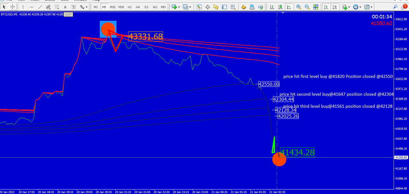This screenshot has width=409, height=194.
Task: Switch chart to MN timeframe
Action: click(163, 7)
